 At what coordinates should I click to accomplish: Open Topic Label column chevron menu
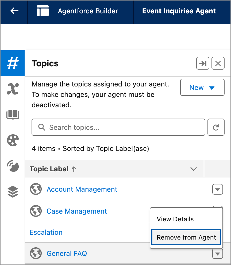pyautogui.click(x=194, y=169)
